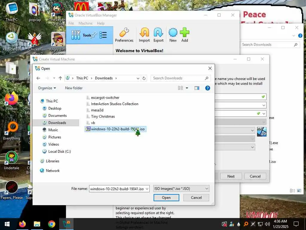Image resolution: width=306 pixels, height=230 pixels.
Task: Select Local Disk (C:) in navigation pane
Action: [x=59, y=152]
